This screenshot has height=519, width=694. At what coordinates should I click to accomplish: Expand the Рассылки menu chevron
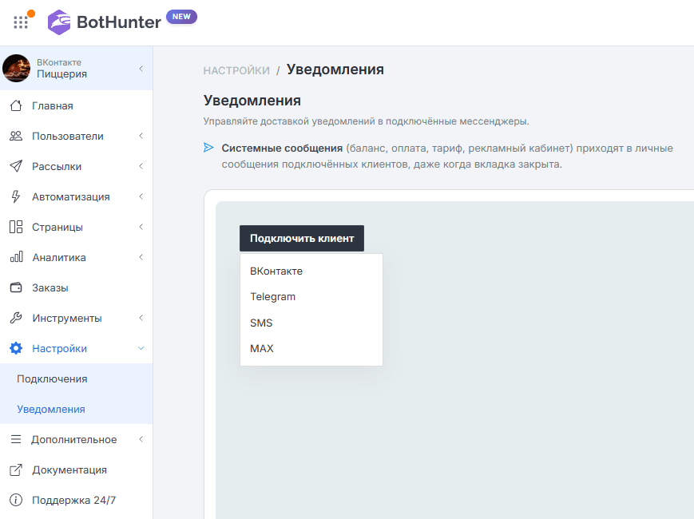[141, 166]
